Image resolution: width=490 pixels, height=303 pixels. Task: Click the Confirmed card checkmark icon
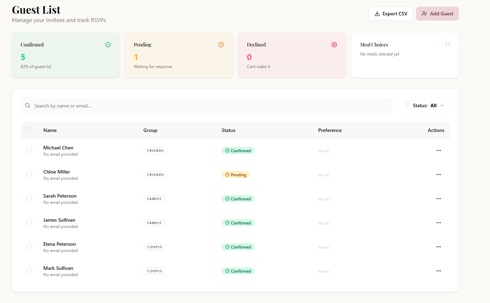click(x=108, y=45)
